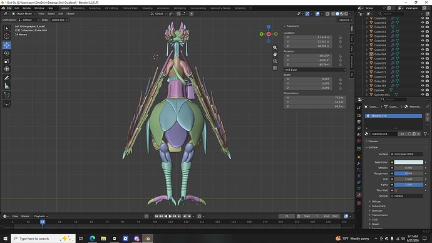This screenshot has height=243, width=432.
Task: Select the 3D Cursor tool
Action: pos(7,36)
